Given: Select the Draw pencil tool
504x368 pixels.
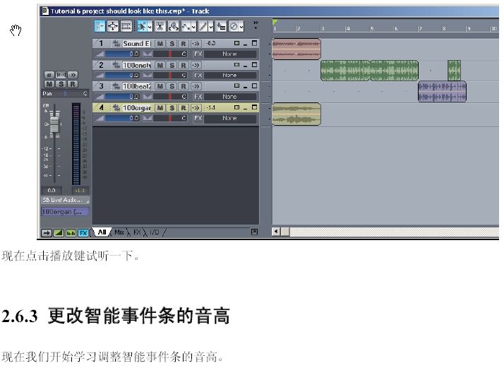Looking at the screenshot, I should click(203, 26).
